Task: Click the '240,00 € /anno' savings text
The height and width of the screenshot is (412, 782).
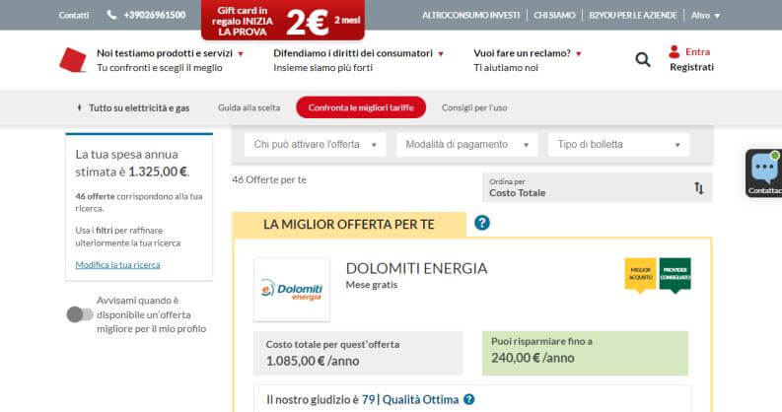Action: [533, 358]
